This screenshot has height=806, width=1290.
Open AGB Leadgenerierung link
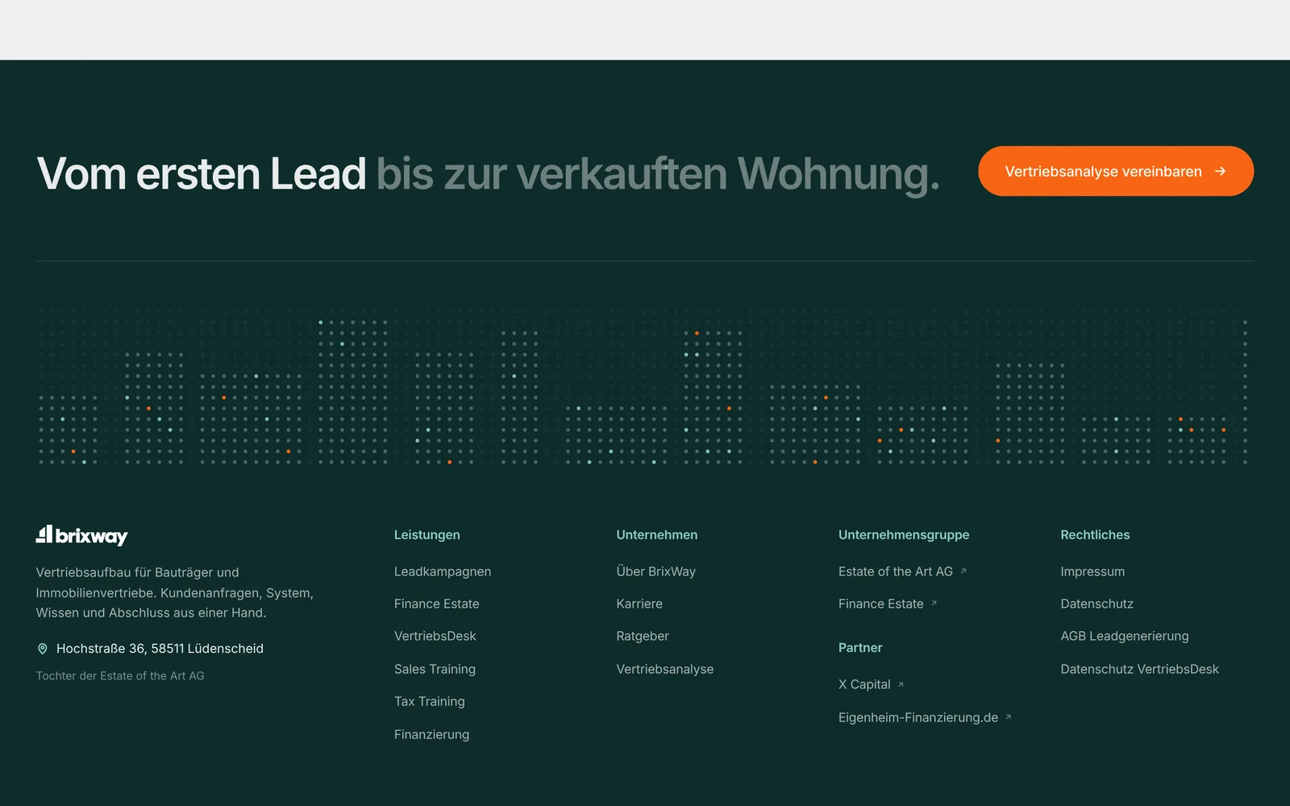pos(1125,636)
